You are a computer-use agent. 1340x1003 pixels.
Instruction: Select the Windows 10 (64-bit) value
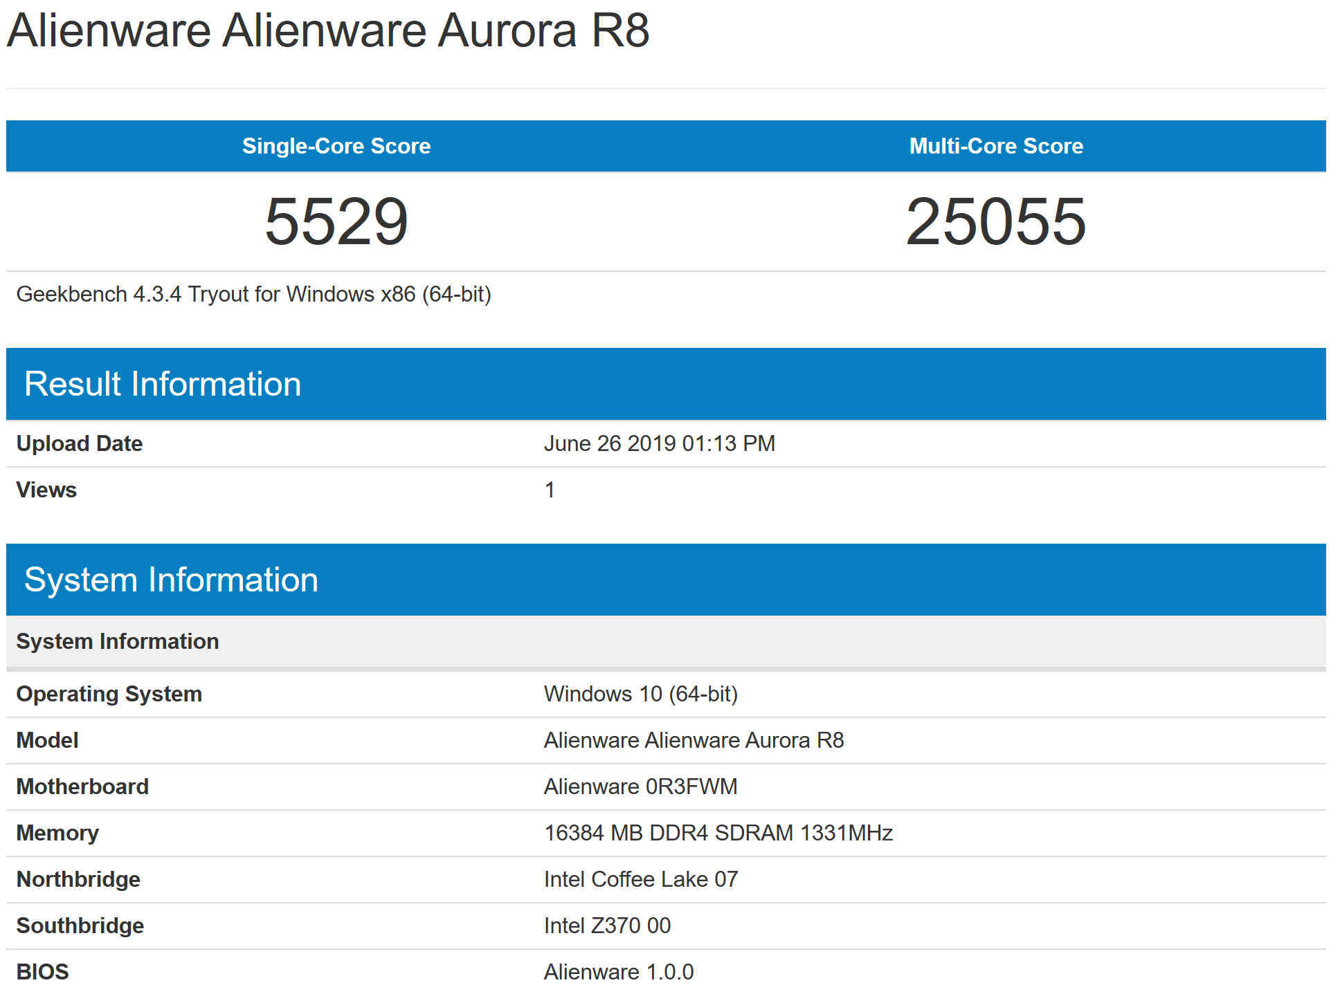click(641, 694)
